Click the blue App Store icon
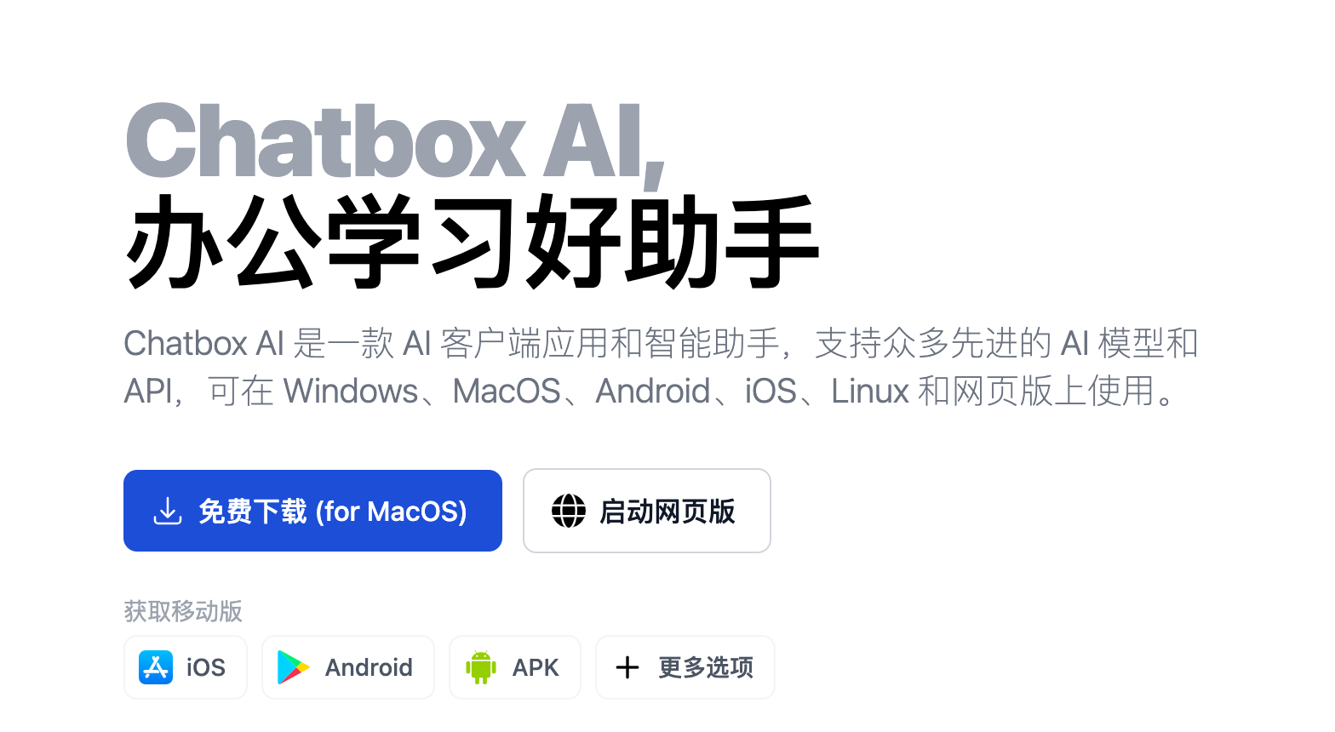This screenshot has width=1335, height=732. coord(156,667)
